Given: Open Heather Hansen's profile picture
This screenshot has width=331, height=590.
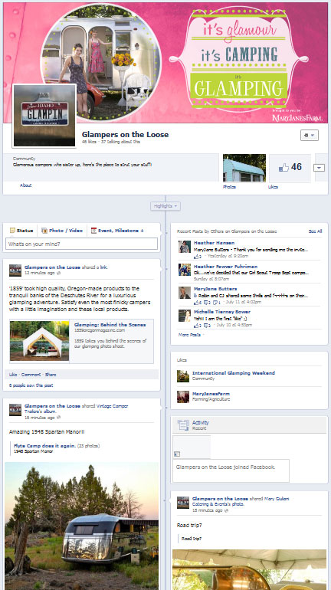Looking at the screenshot, I should tap(185, 247).
